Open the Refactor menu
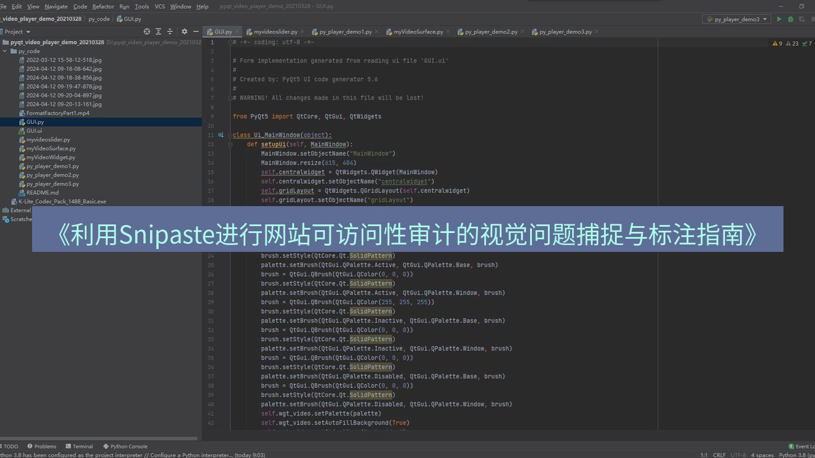The width and height of the screenshot is (815, 458). point(103,6)
